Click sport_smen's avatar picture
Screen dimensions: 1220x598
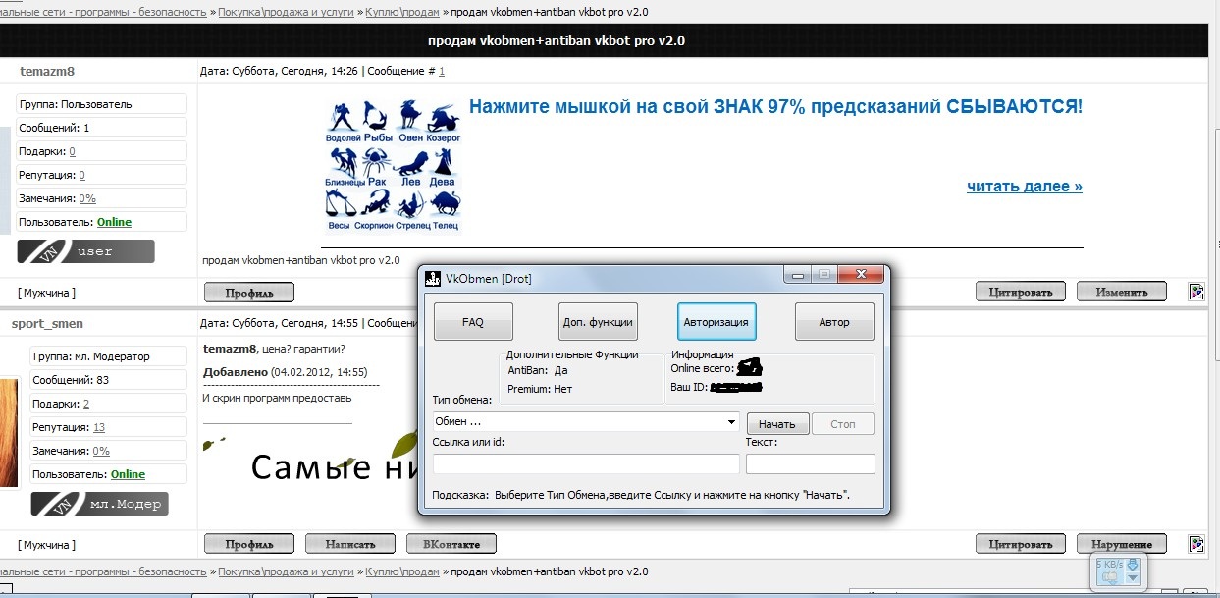(x=9, y=431)
